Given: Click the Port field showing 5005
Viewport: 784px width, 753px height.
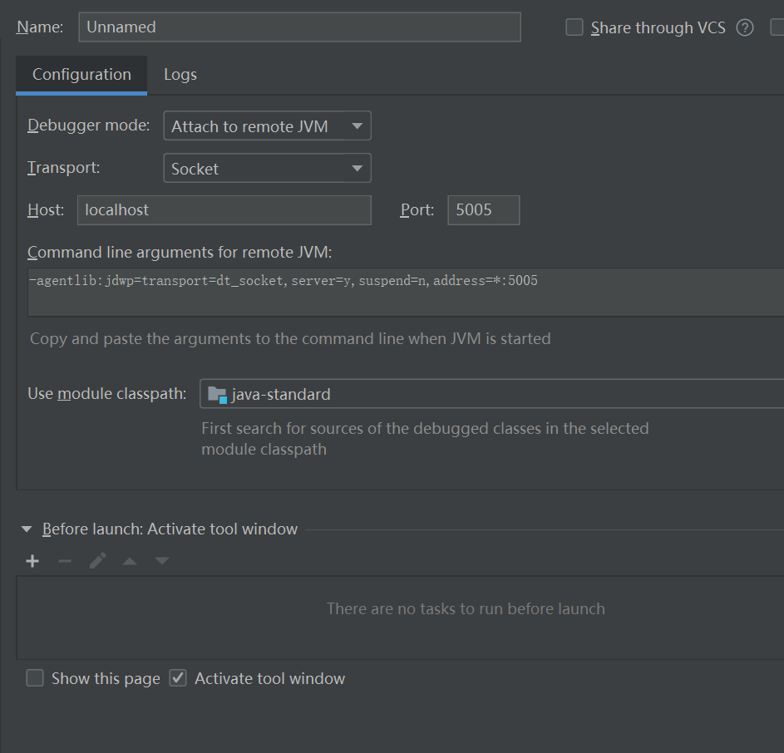Looking at the screenshot, I should [x=483, y=210].
